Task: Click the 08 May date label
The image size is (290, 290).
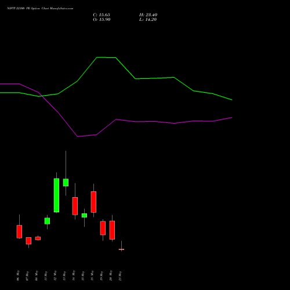Action: [37, 275]
